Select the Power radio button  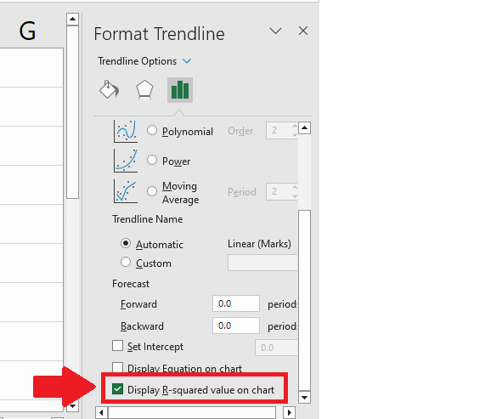coord(152,160)
